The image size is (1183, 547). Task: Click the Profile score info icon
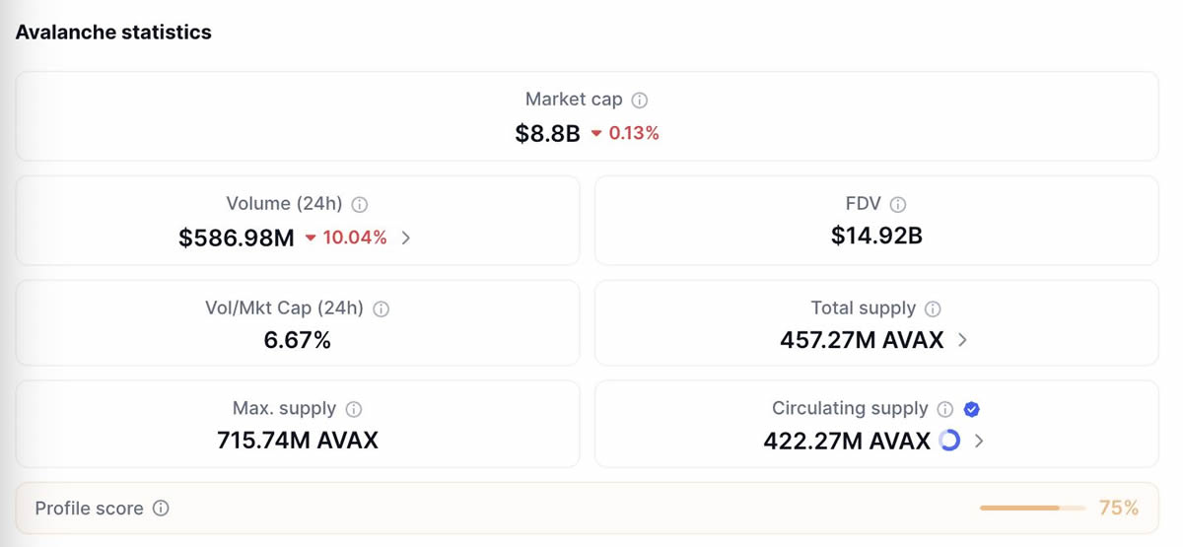pos(161,509)
